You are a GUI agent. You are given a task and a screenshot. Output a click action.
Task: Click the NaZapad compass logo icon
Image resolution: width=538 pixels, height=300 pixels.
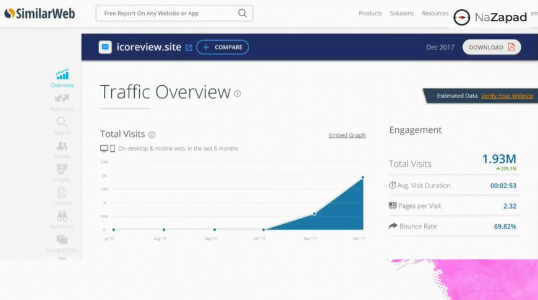(x=461, y=17)
